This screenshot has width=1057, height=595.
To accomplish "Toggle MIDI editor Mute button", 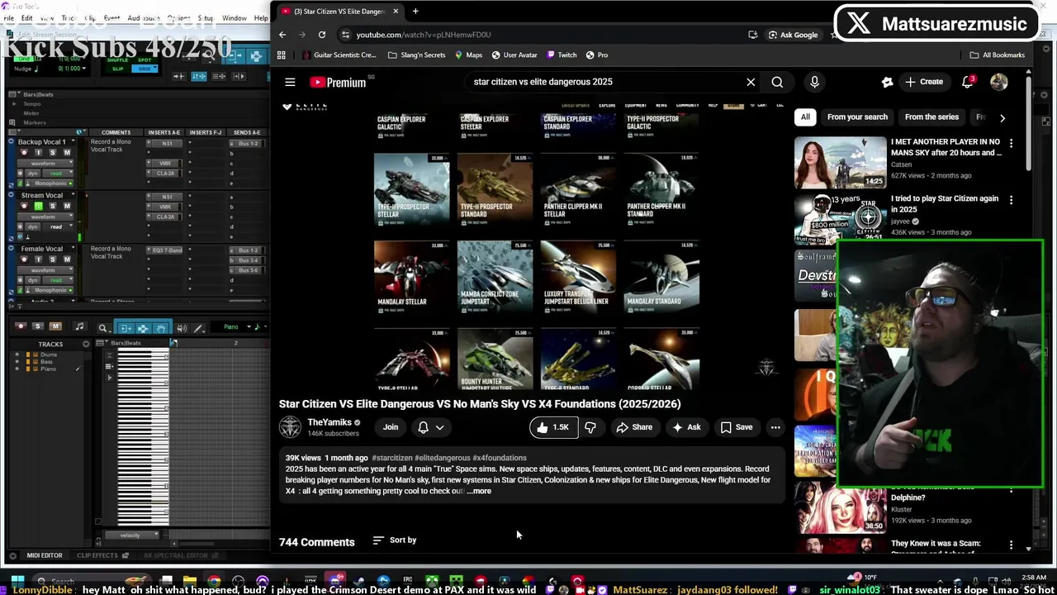I will click(x=55, y=326).
